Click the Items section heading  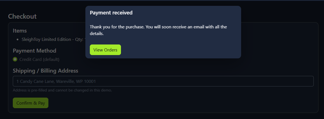(x=20, y=31)
